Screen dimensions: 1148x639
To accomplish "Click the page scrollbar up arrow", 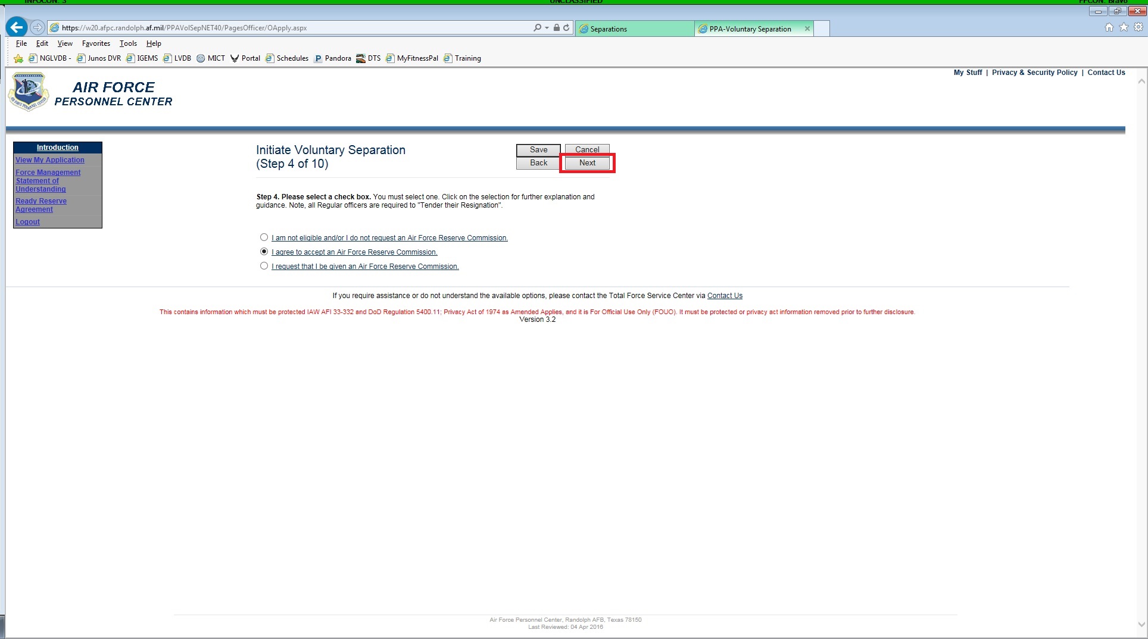I will (x=1141, y=82).
